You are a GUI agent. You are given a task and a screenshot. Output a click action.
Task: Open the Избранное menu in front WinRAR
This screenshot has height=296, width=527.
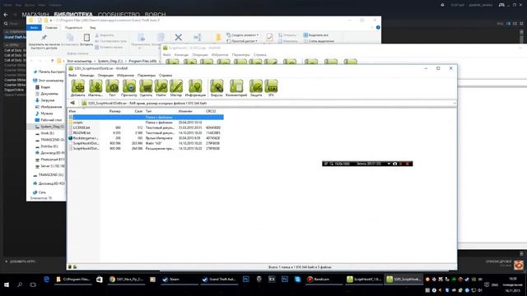click(125, 75)
